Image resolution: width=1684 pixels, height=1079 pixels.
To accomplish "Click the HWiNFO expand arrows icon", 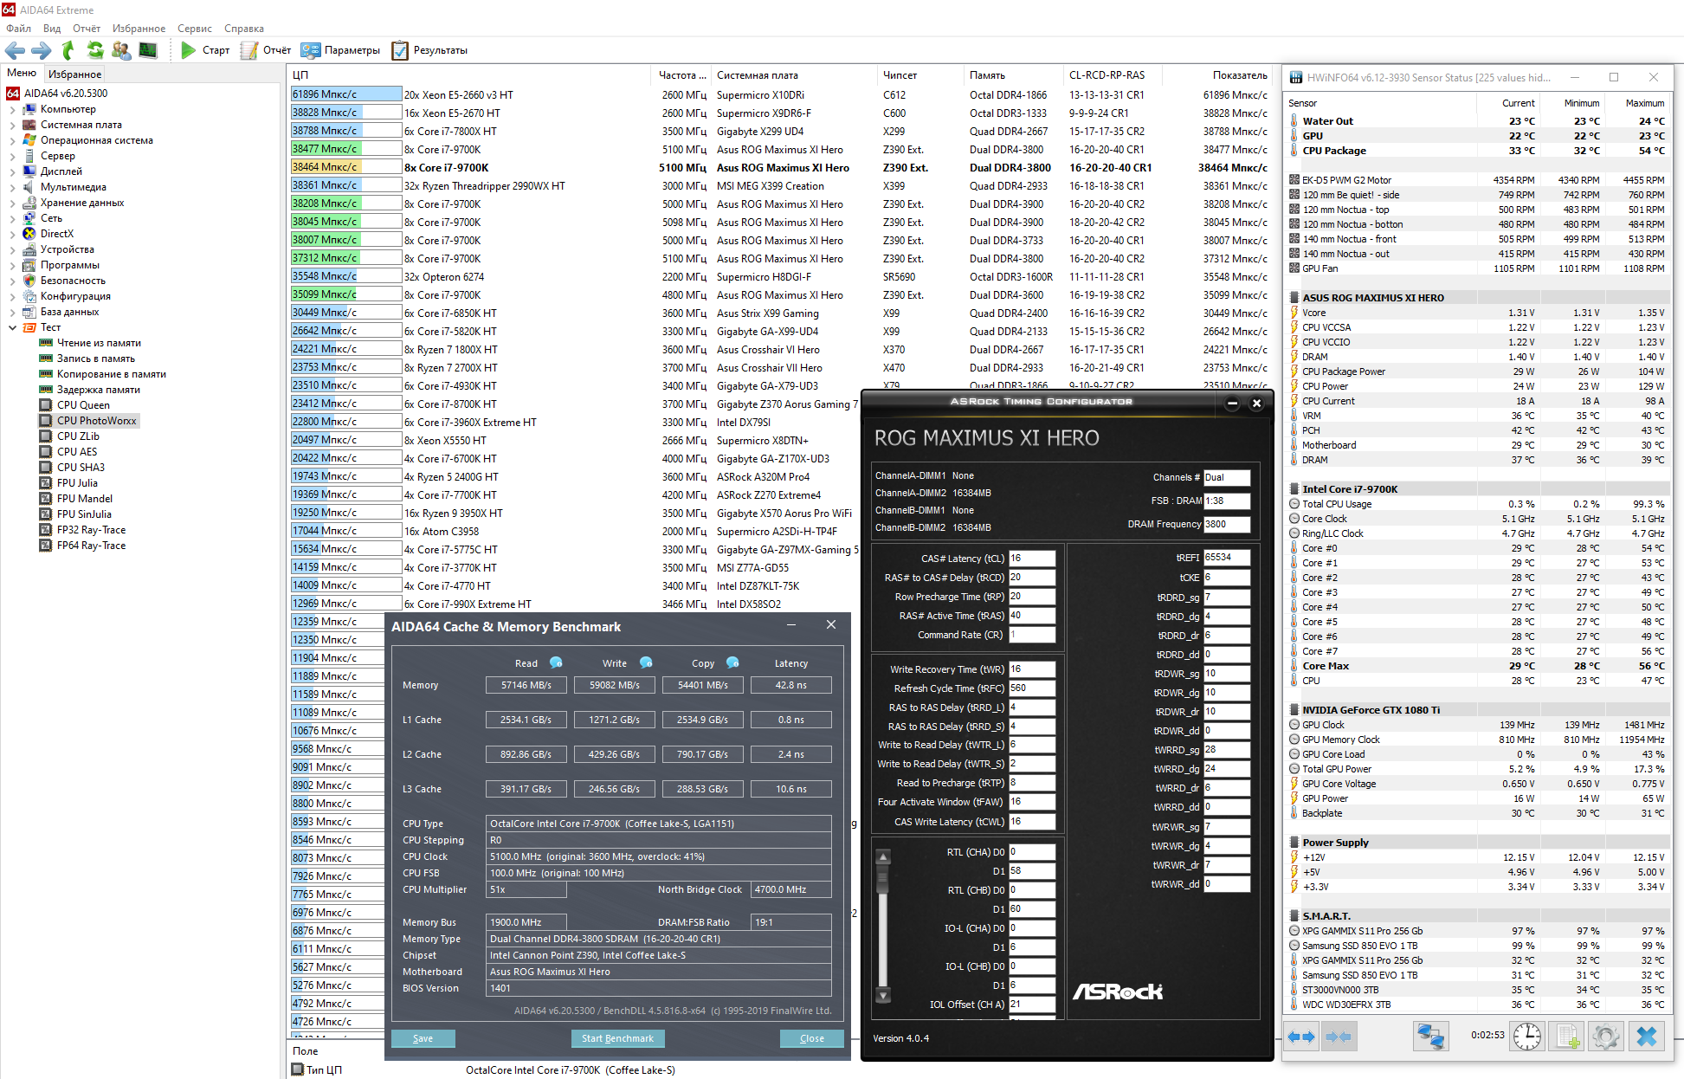I will [1301, 1036].
